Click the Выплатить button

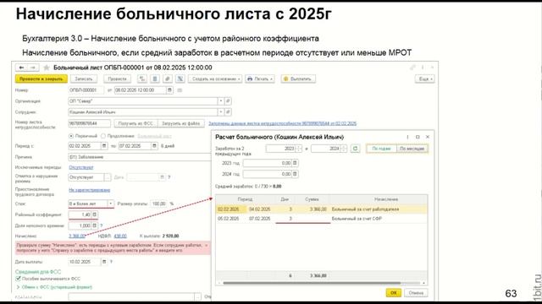(298, 79)
